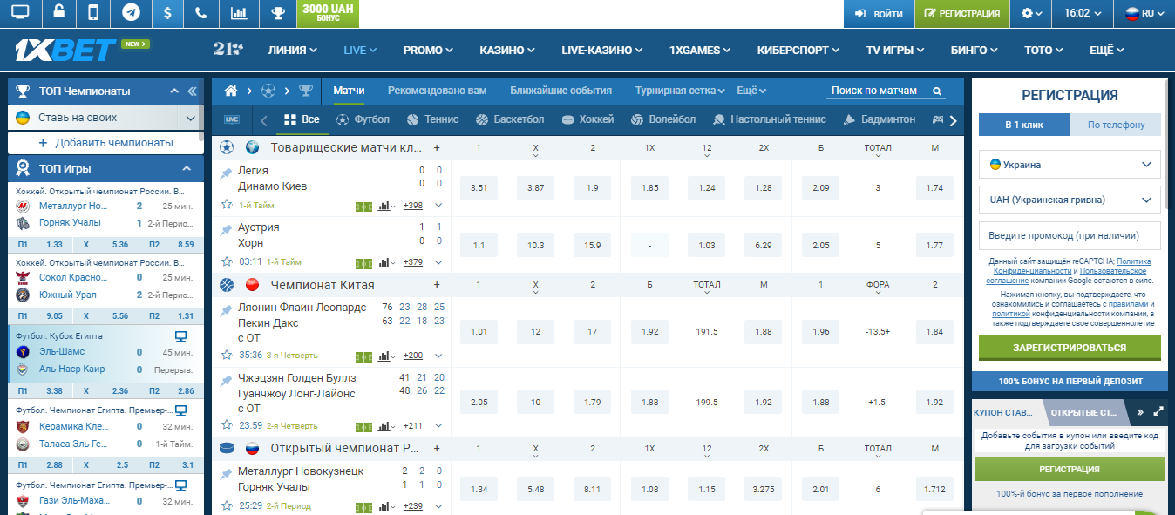The image size is (1175, 515).
Task: Pin the Аустрия vs Хорн match
Action: click(227, 231)
